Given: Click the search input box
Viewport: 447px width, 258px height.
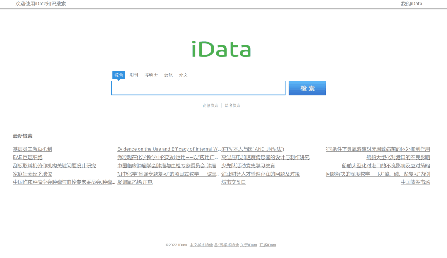Looking at the screenshot, I should pyautogui.click(x=198, y=88).
